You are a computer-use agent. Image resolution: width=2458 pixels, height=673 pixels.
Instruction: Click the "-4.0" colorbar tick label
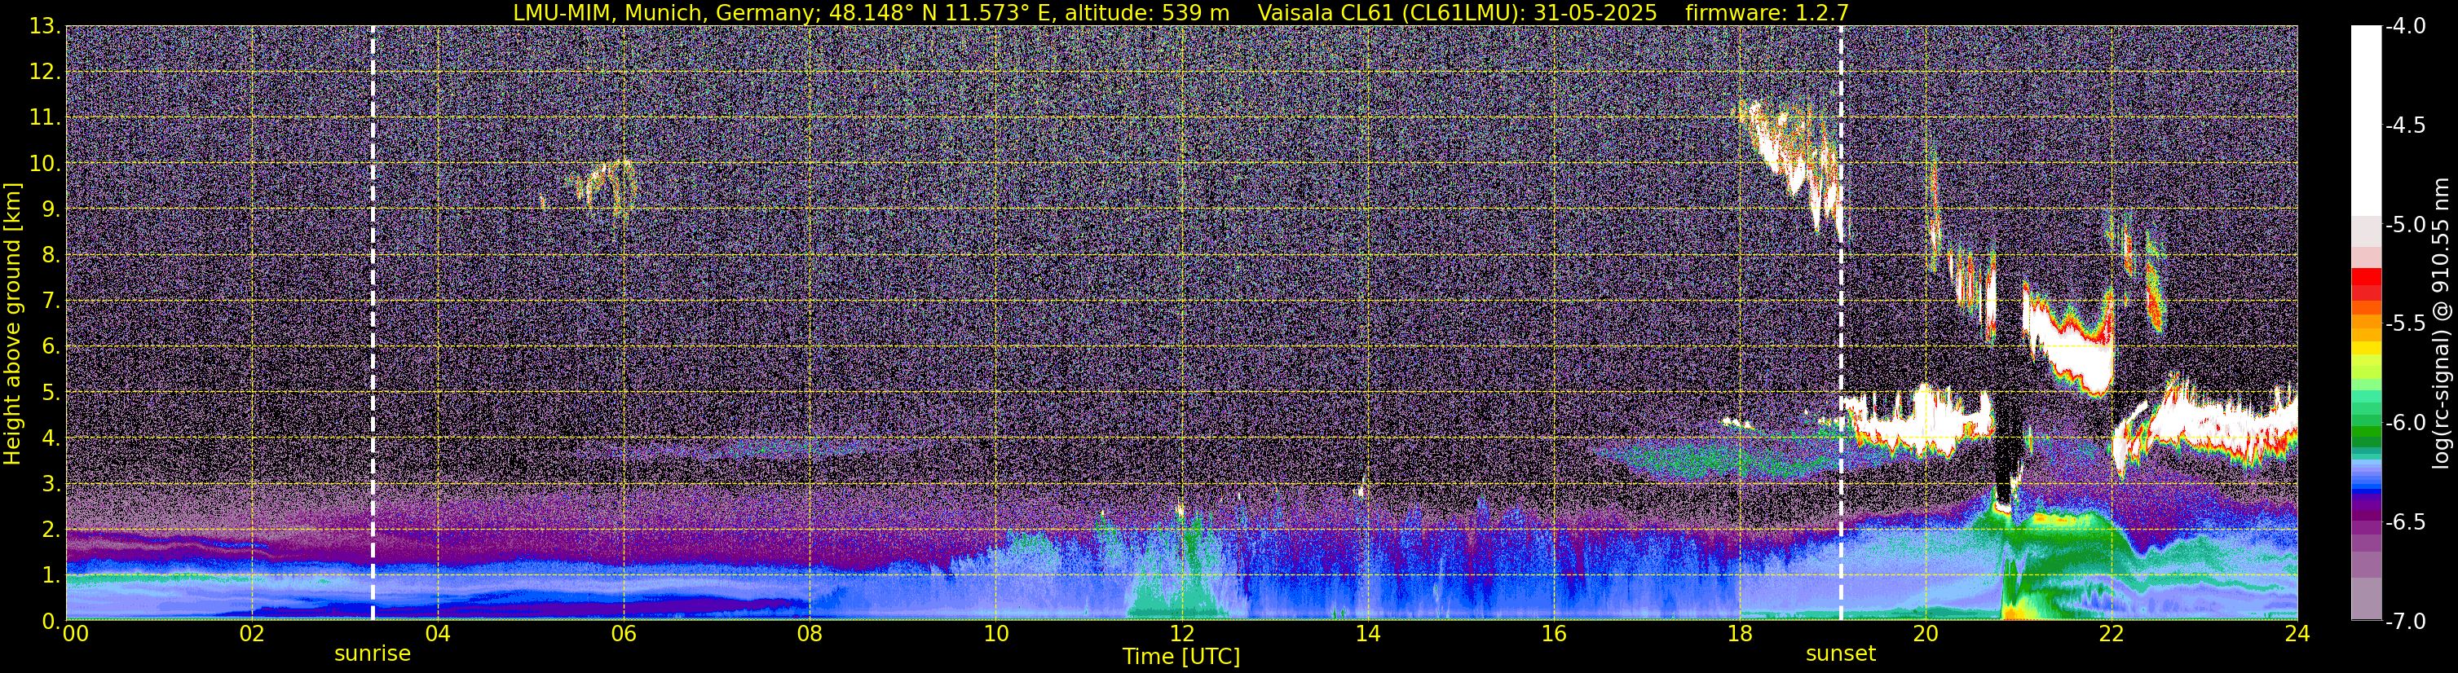2406,27
